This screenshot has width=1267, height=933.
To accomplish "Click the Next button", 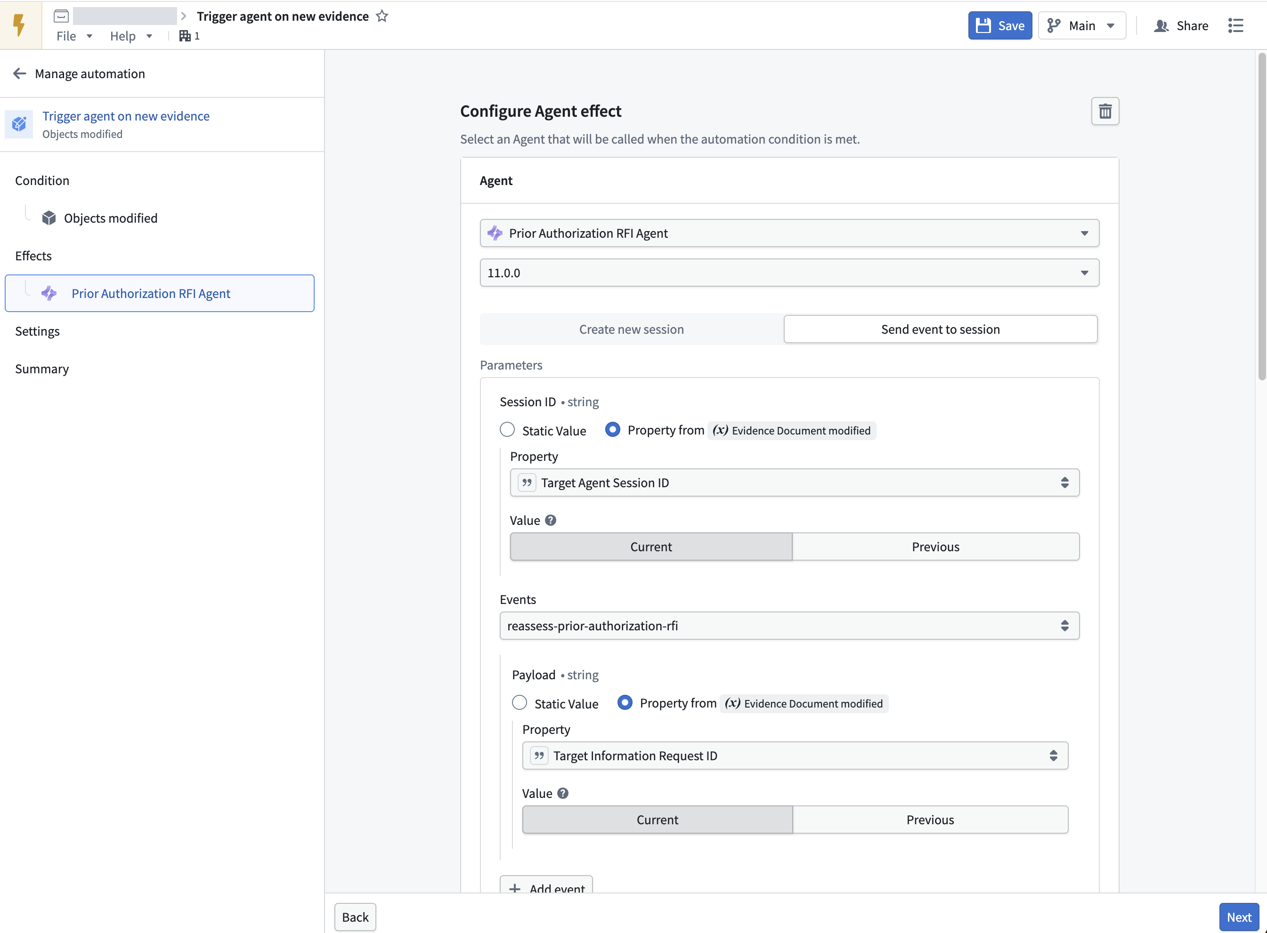I will click(1239, 917).
